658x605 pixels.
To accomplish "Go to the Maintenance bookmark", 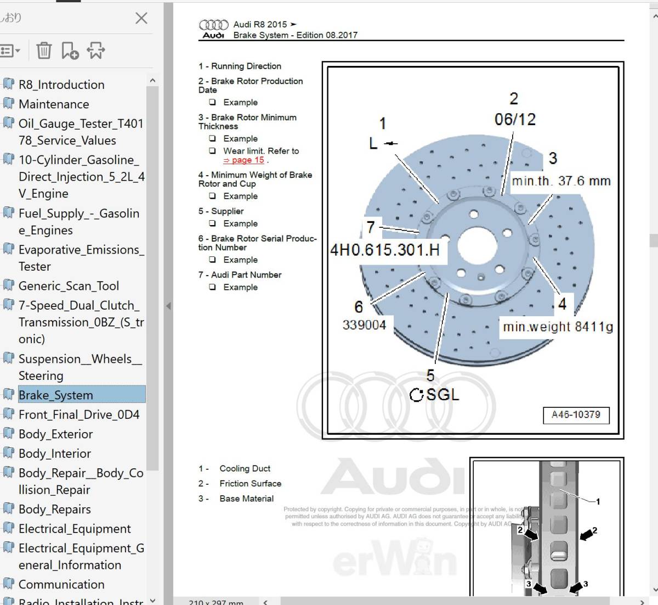I will coord(54,104).
